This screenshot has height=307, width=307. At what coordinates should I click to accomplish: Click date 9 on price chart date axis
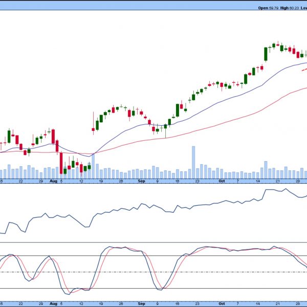click(x=158, y=181)
